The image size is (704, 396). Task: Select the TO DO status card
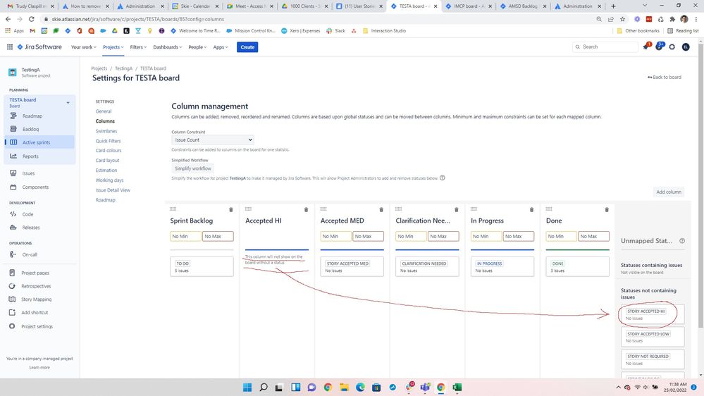pos(202,266)
